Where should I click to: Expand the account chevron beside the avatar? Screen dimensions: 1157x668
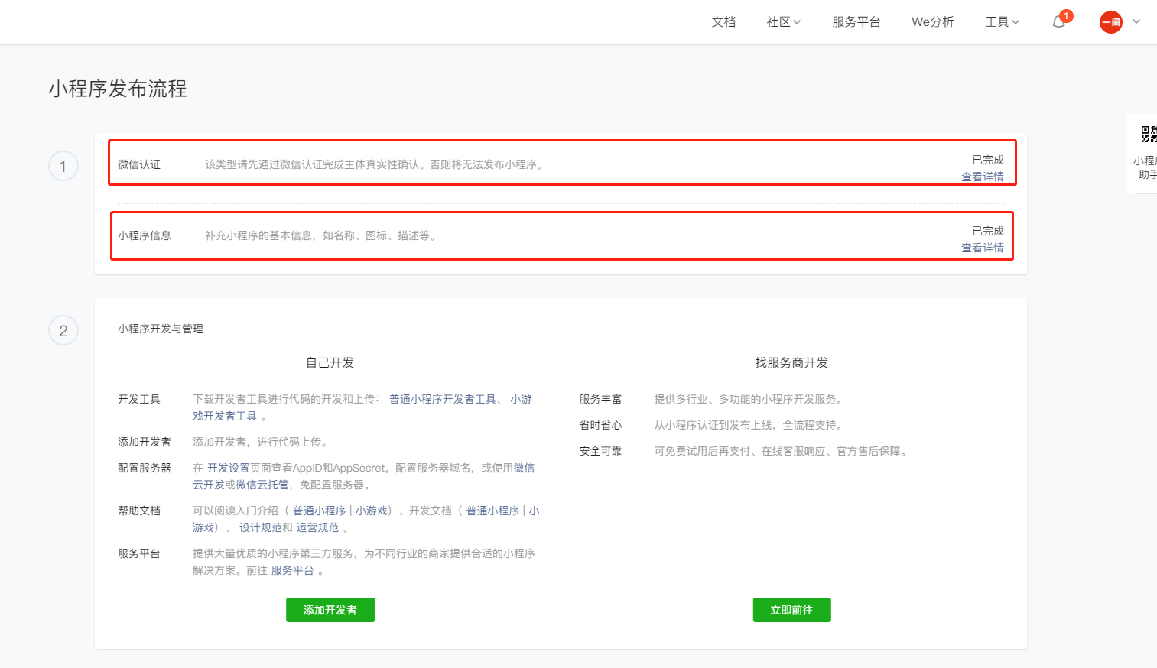[1136, 22]
